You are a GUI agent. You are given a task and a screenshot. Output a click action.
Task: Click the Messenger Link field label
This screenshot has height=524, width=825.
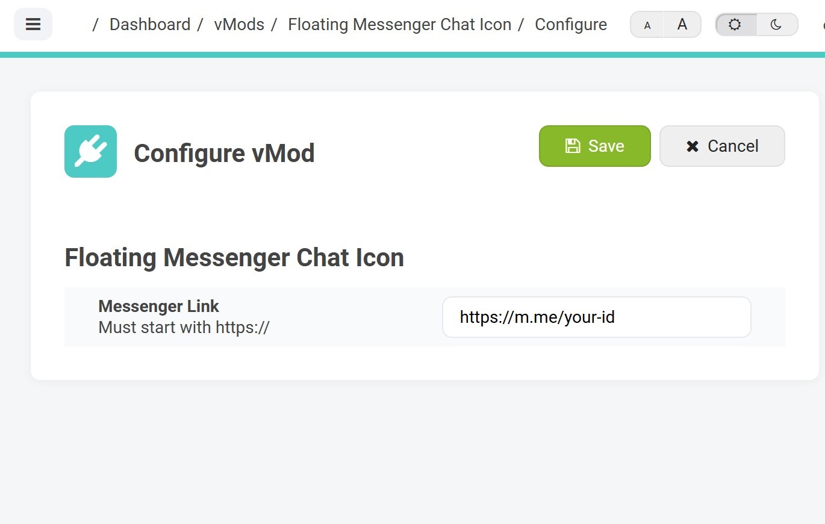[x=158, y=306]
